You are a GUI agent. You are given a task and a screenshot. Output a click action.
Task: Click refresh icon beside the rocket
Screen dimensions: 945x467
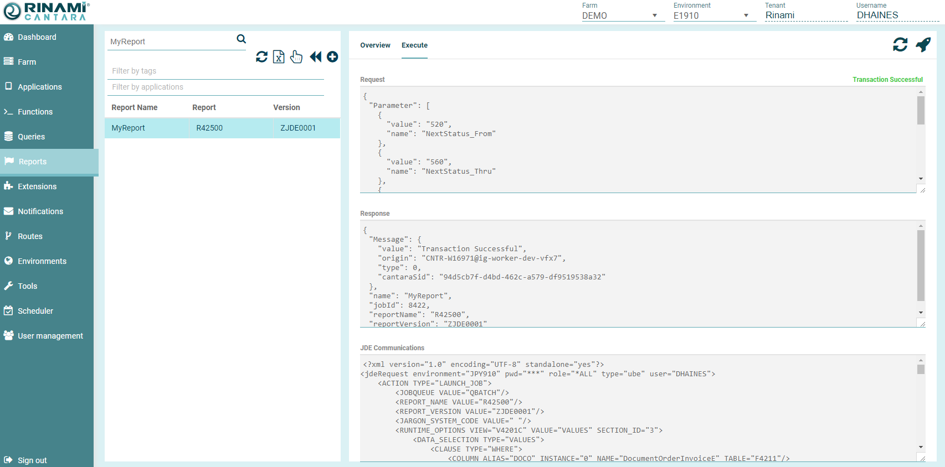[900, 45]
